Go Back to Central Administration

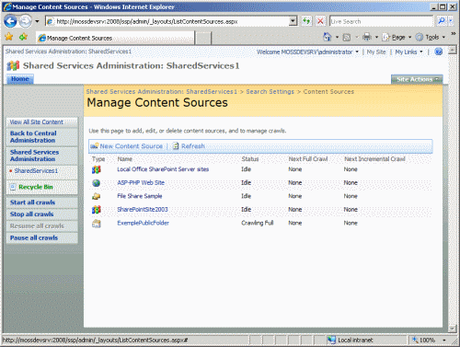(x=33, y=137)
